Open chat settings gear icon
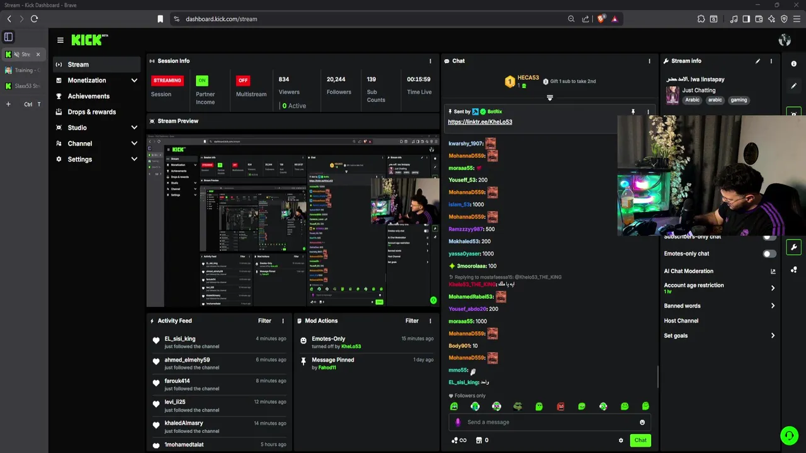The height and width of the screenshot is (453, 806). point(620,440)
